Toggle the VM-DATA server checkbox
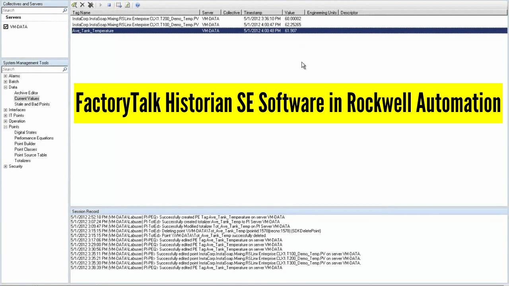This screenshot has width=509, height=286. click(6, 27)
